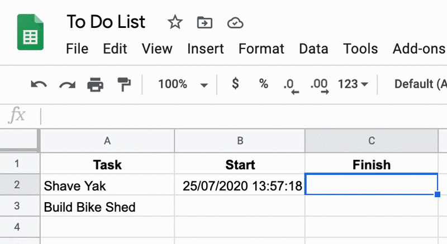Undo the last action
Image resolution: width=447 pixels, height=244 pixels.
pyautogui.click(x=39, y=84)
